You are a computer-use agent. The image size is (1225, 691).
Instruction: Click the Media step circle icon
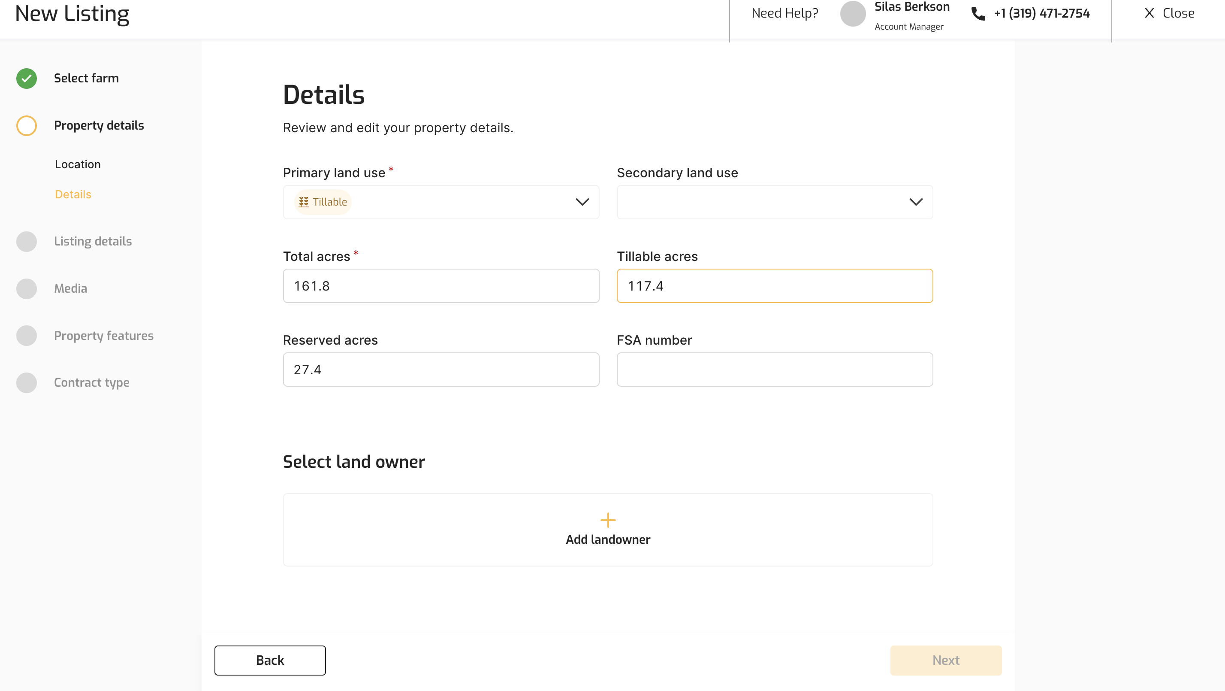pyautogui.click(x=27, y=288)
